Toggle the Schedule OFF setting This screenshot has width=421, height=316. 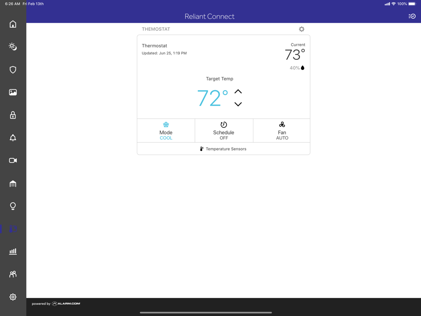pyautogui.click(x=224, y=131)
